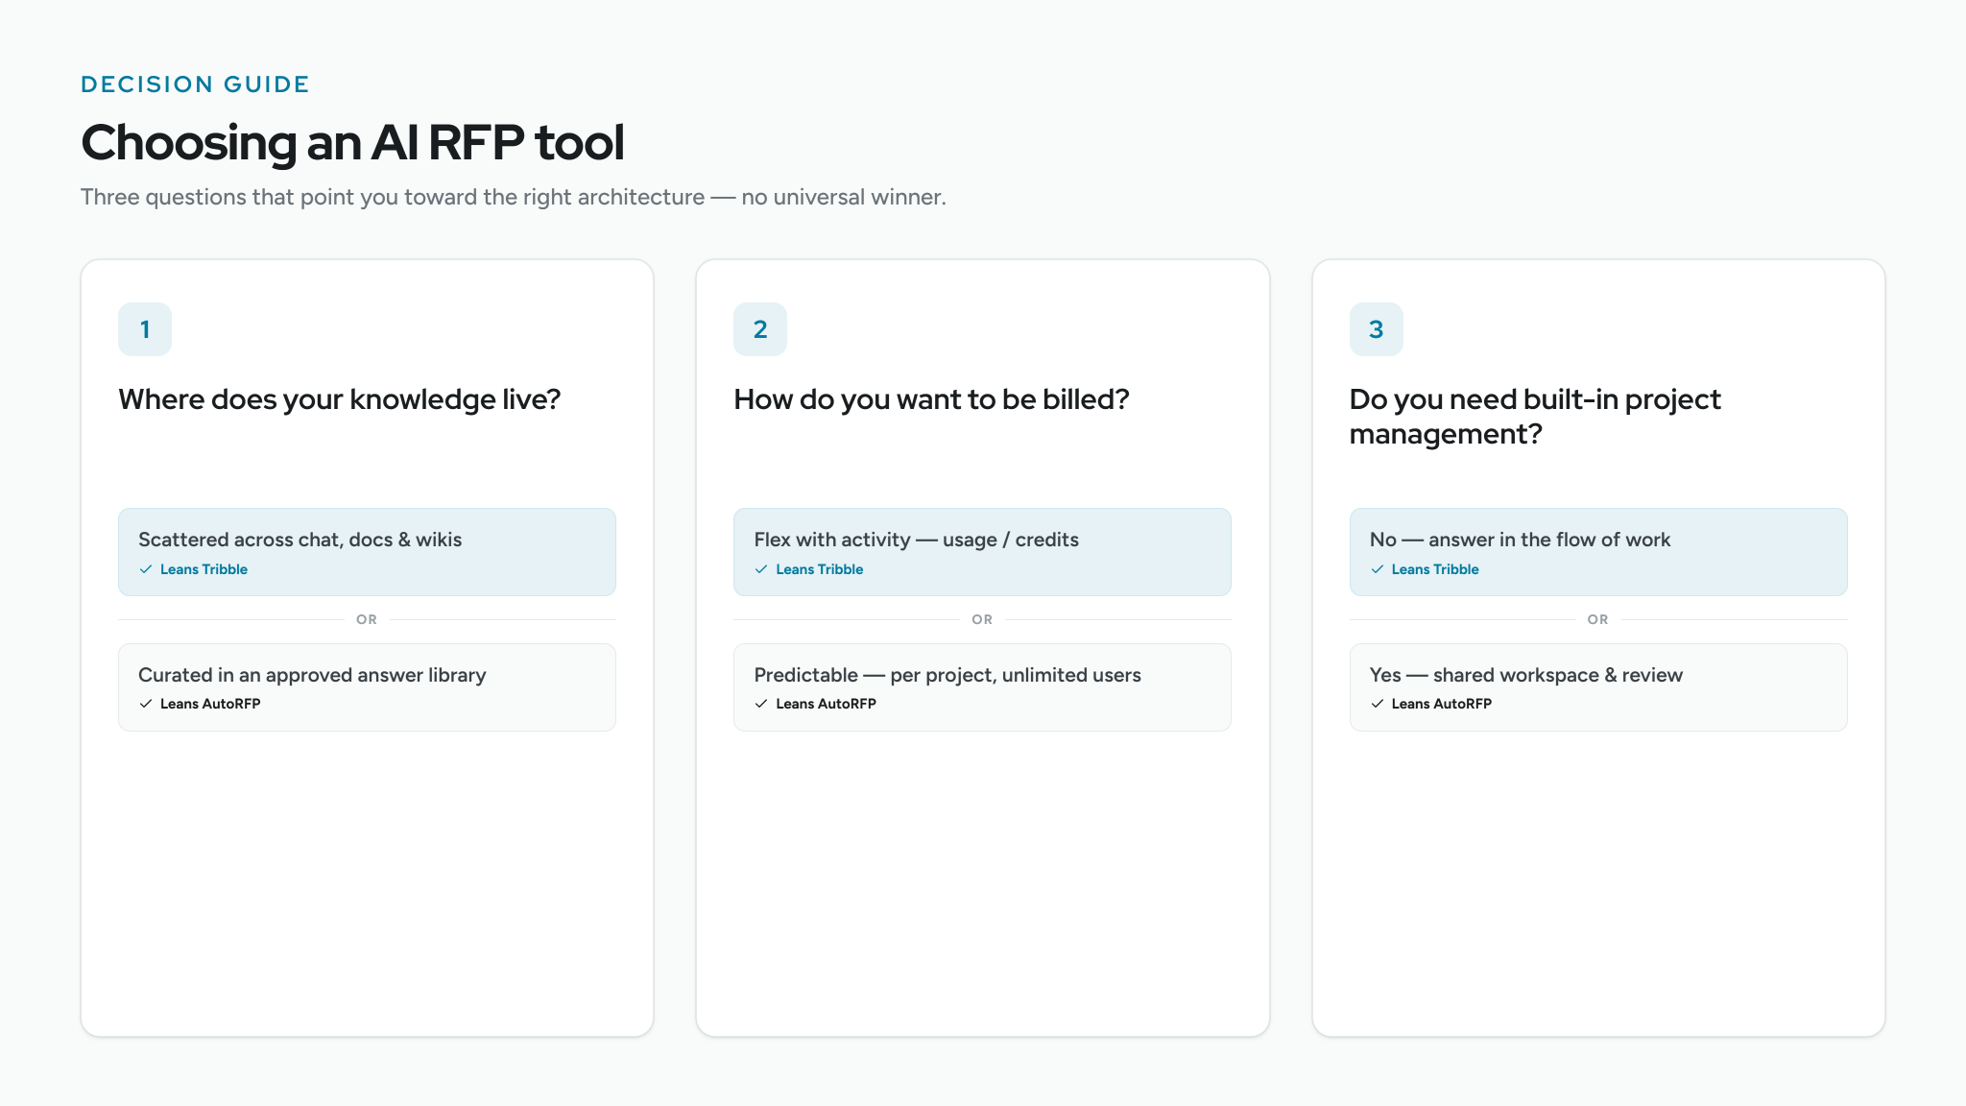Click "Leans AutoRFP" in the knowledge question card
This screenshot has width=1966, height=1106.
210,704
